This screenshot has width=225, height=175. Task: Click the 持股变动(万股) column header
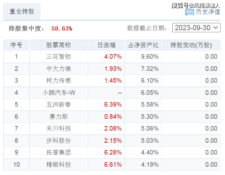pos(191,45)
